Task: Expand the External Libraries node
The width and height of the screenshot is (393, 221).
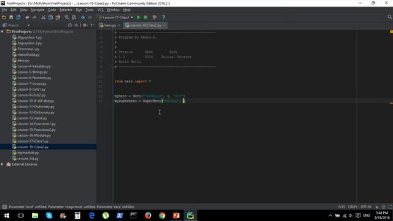Action: click(2, 164)
